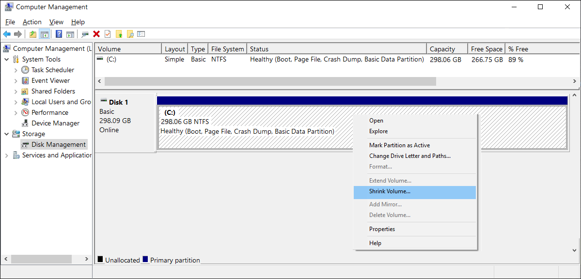Viewport: 581px width, 279px height.
Task: Choose Shrink Volume from context menu
Action: 390,191
